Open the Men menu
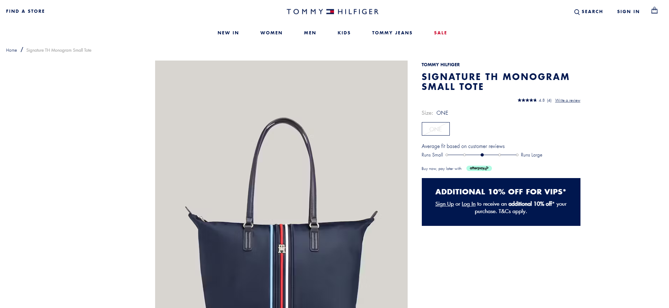669x308 pixels. pos(310,33)
